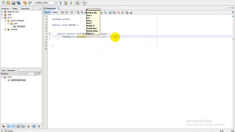Toggle Show Fields filter in Navigator
Image resolution: width=235 pixels, height=132 pixels.
(x=8, y=126)
